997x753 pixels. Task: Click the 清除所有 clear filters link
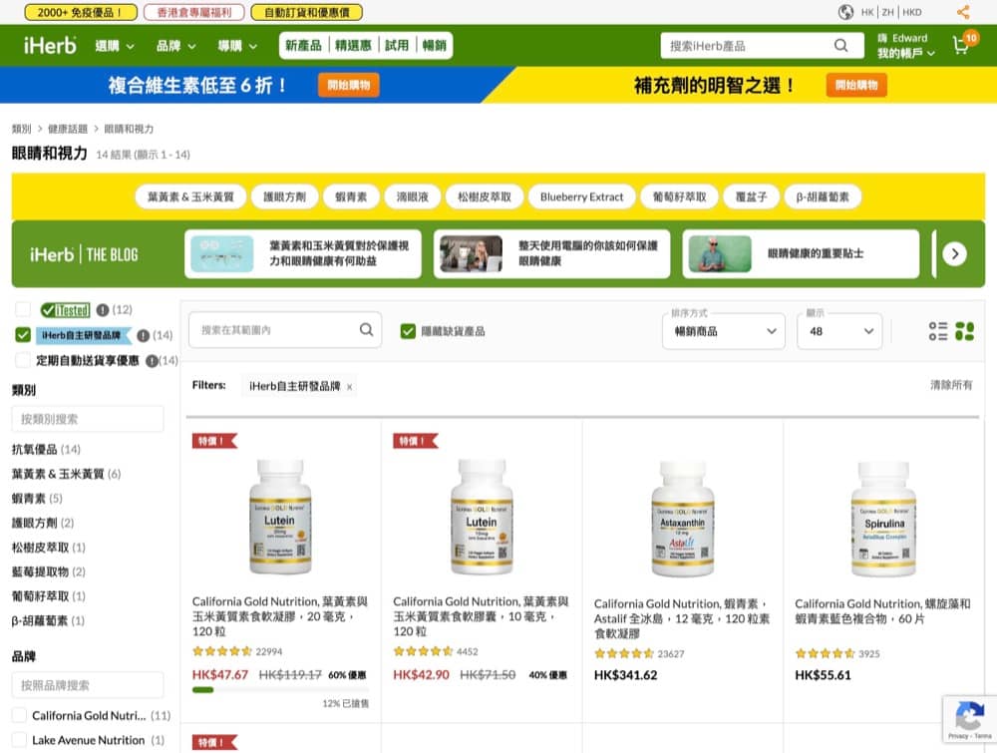pyautogui.click(x=951, y=385)
